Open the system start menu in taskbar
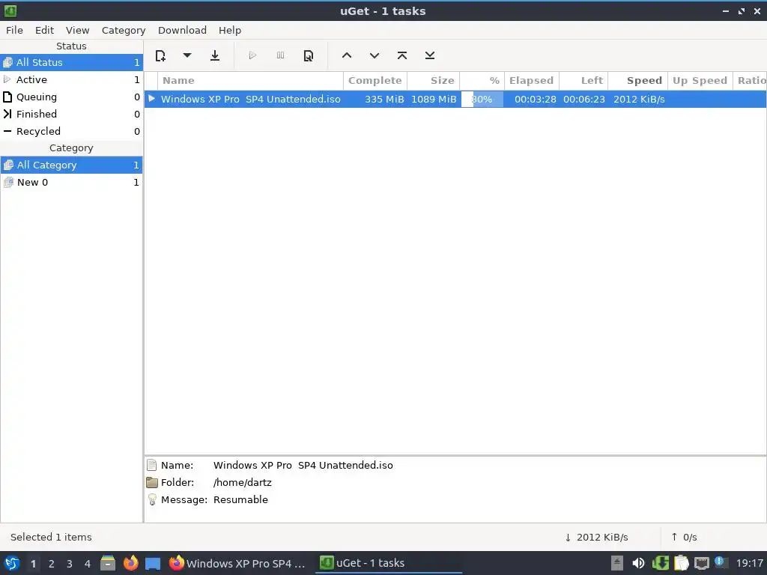767x575 pixels. pos(12,563)
